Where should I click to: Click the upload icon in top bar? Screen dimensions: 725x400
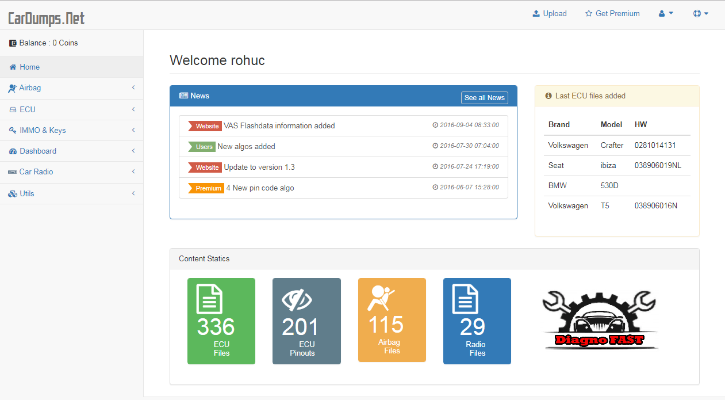(536, 13)
